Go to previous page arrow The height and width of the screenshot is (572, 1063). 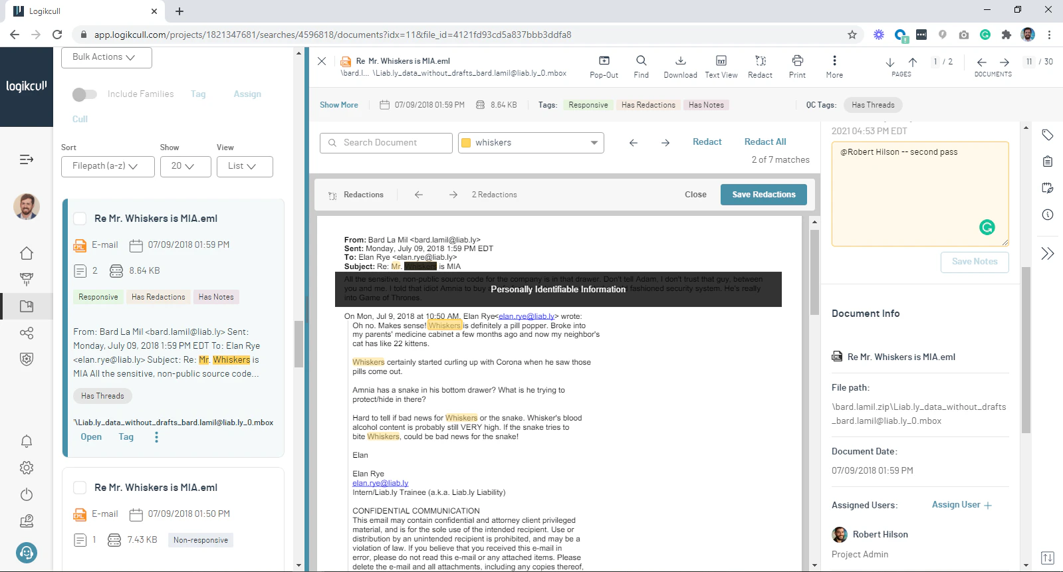(x=913, y=62)
